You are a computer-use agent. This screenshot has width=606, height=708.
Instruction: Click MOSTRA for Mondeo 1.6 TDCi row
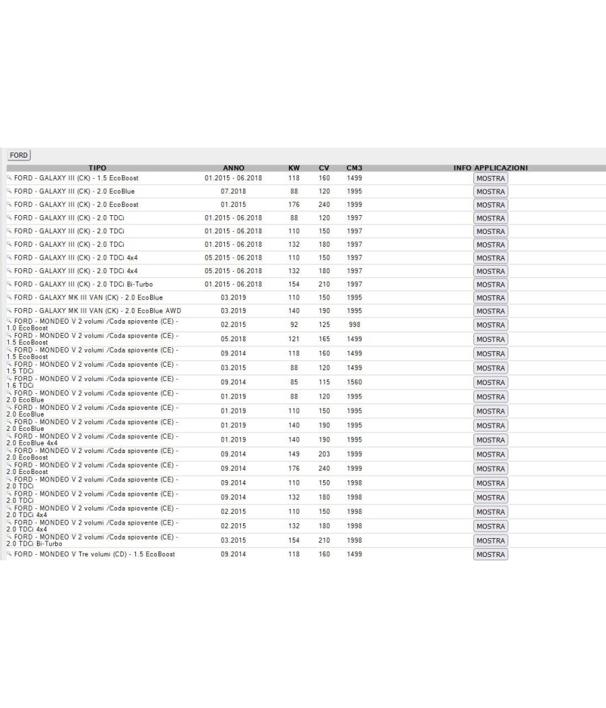pos(491,382)
